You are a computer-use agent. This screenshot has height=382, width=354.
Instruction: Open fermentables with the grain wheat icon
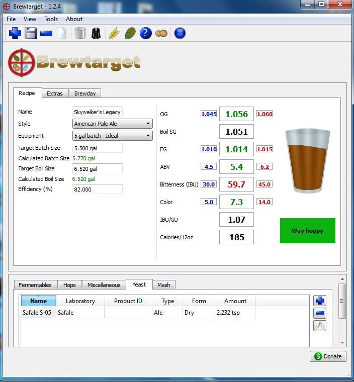(114, 33)
